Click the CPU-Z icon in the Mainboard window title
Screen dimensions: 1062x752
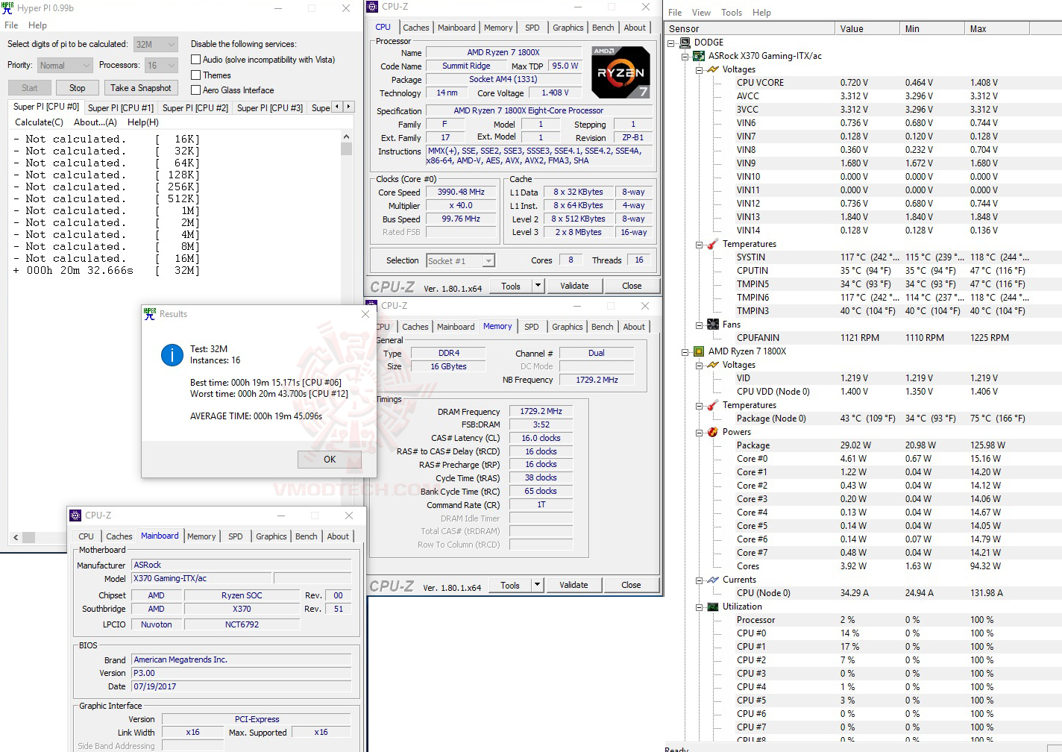coord(75,516)
